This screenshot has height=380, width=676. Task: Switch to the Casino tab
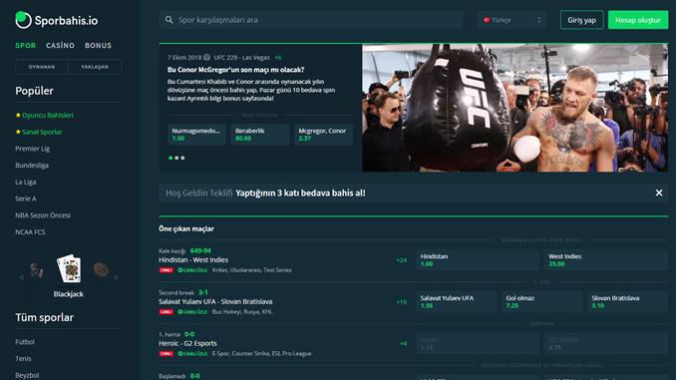61,45
